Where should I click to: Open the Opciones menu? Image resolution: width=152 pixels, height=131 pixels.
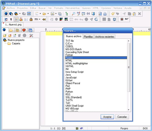tap(106, 8)
